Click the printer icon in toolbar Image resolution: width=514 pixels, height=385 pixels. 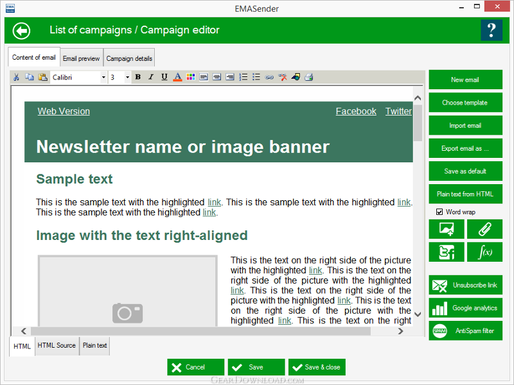[308, 77]
